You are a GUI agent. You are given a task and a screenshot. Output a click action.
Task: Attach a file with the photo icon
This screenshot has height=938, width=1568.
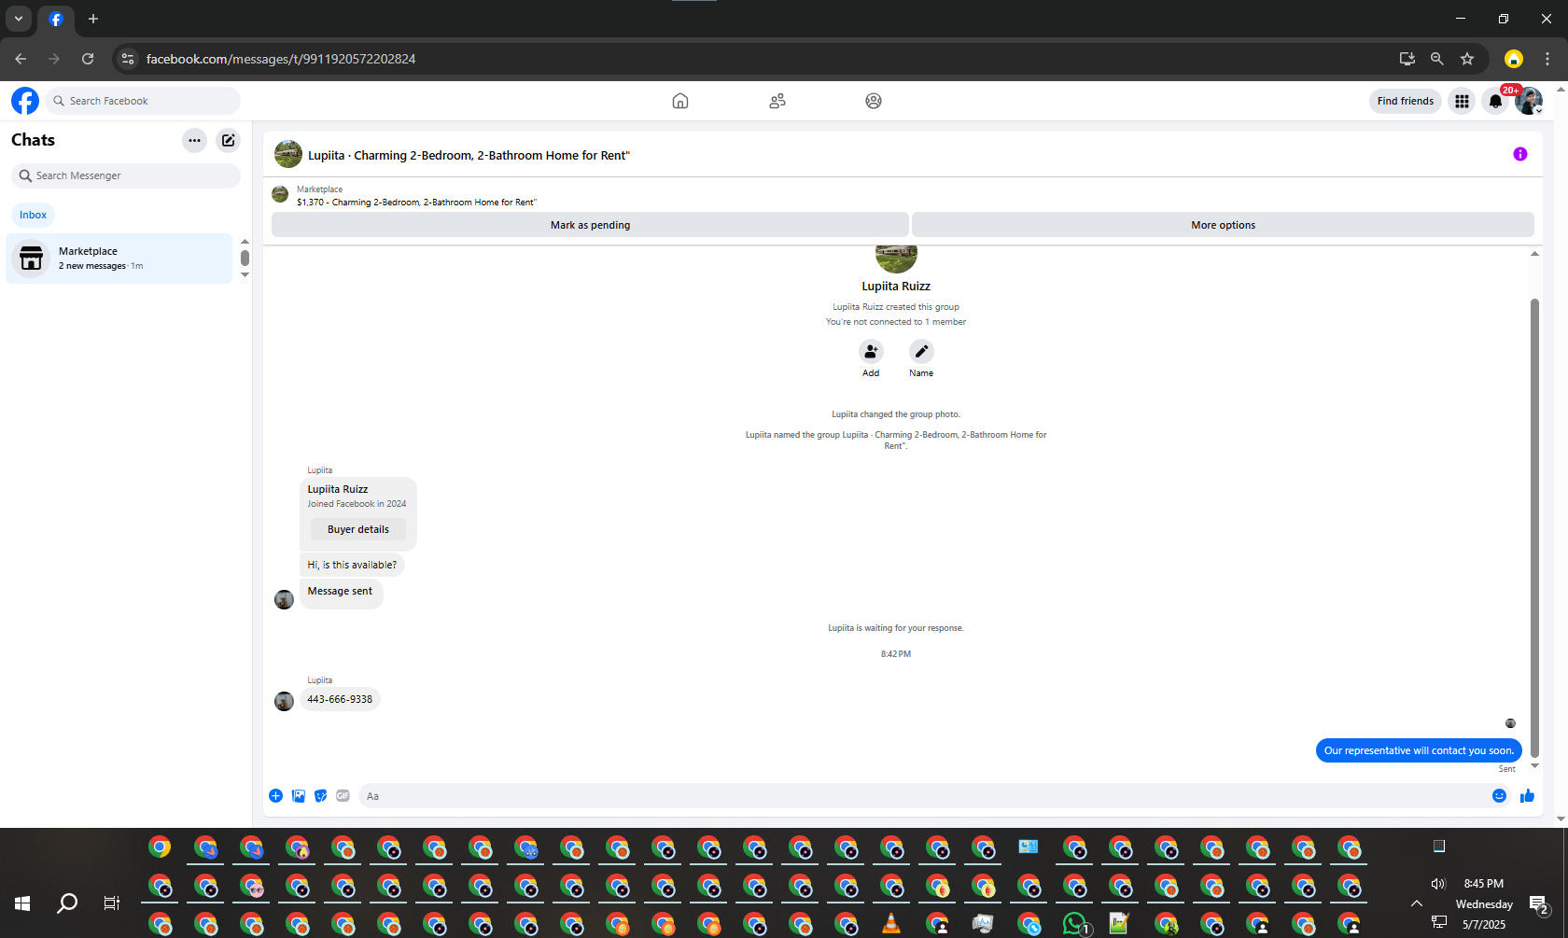click(299, 796)
